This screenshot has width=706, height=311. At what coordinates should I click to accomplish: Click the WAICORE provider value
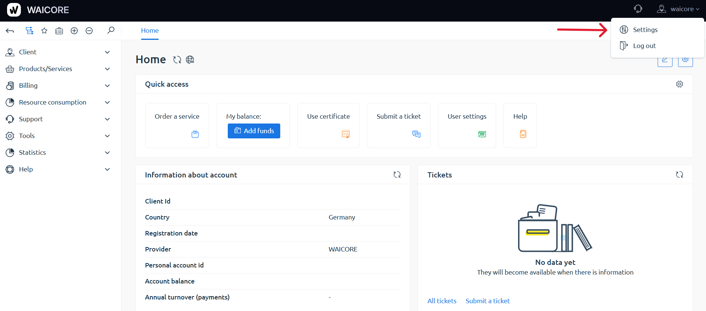pos(343,249)
